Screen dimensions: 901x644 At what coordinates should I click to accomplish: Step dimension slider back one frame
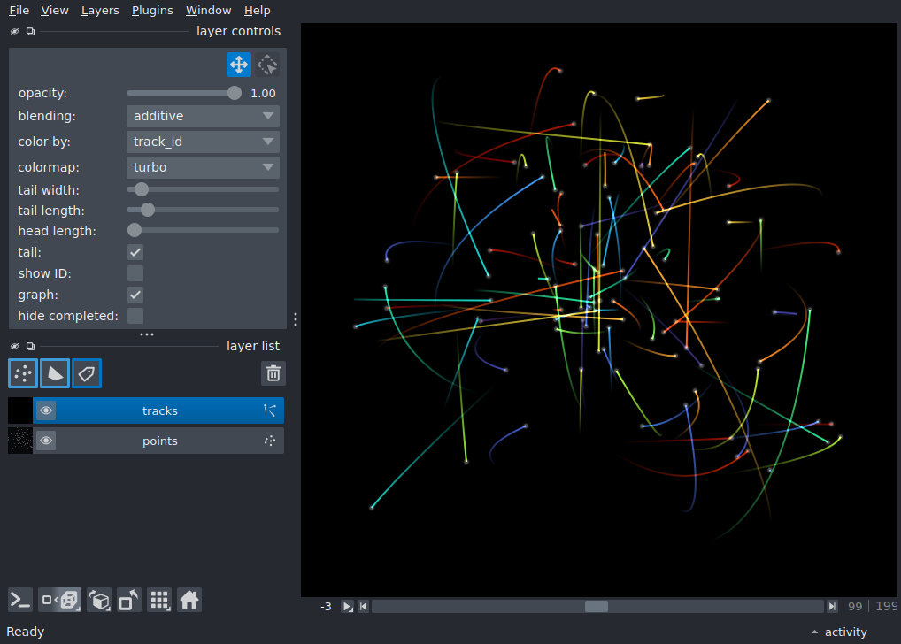363,607
